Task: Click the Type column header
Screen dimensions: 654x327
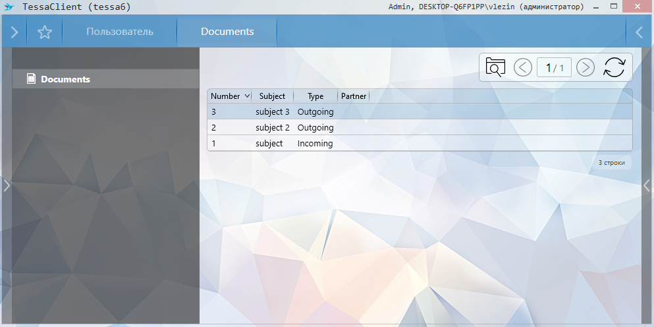Action: [315, 96]
